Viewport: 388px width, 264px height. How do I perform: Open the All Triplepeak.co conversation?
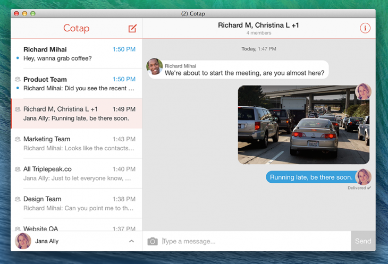[77, 173]
